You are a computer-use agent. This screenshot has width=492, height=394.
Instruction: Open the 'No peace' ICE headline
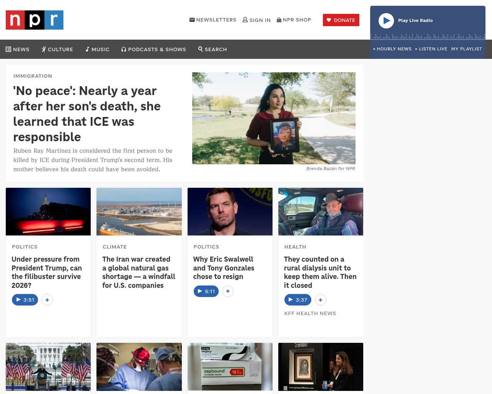coord(87,114)
